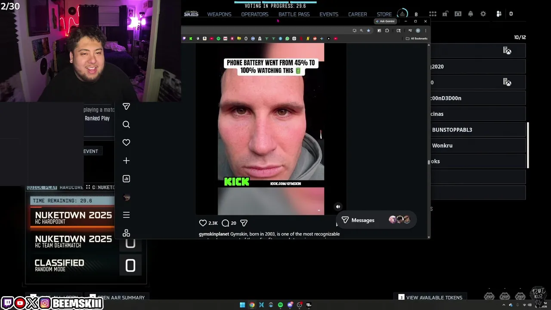This screenshot has width=551, height=310.
Task: Vote for Classified Random Mode
Action: coord(86,266)
